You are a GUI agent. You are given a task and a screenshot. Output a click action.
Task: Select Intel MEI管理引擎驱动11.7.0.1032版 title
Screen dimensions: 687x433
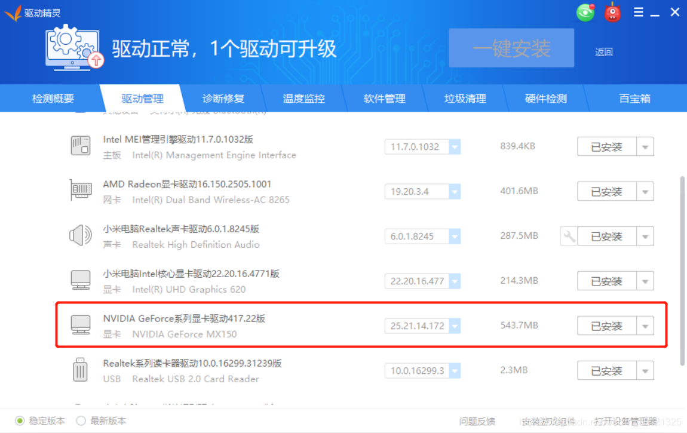tap(179, 139)
